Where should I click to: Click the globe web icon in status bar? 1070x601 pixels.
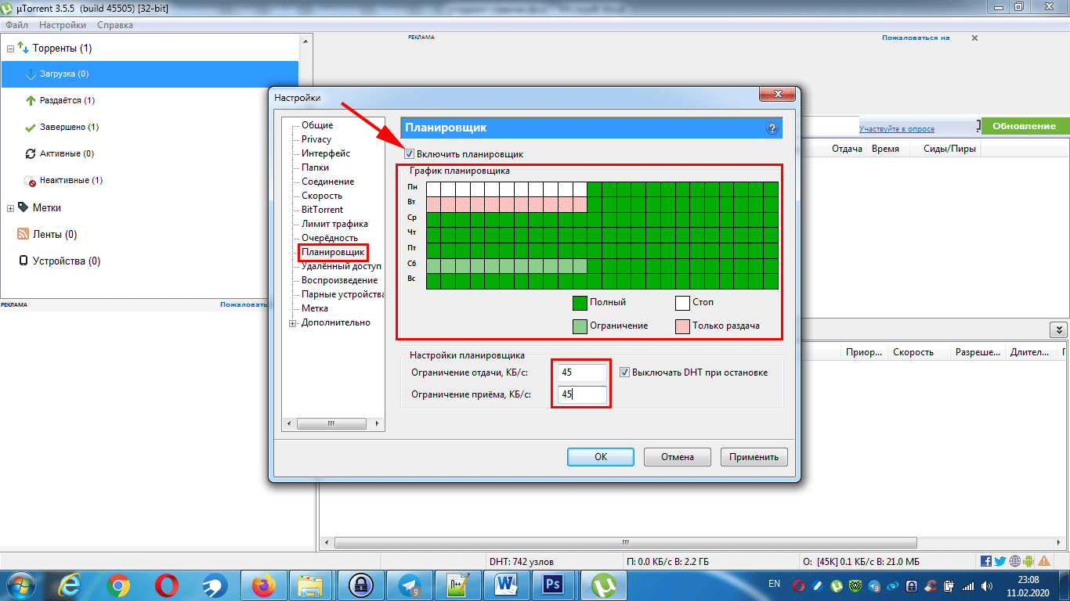(x=1015, y=561)
